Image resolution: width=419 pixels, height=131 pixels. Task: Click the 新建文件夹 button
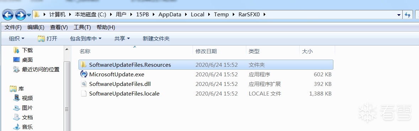pyautogui.click(x=156, y=39)
